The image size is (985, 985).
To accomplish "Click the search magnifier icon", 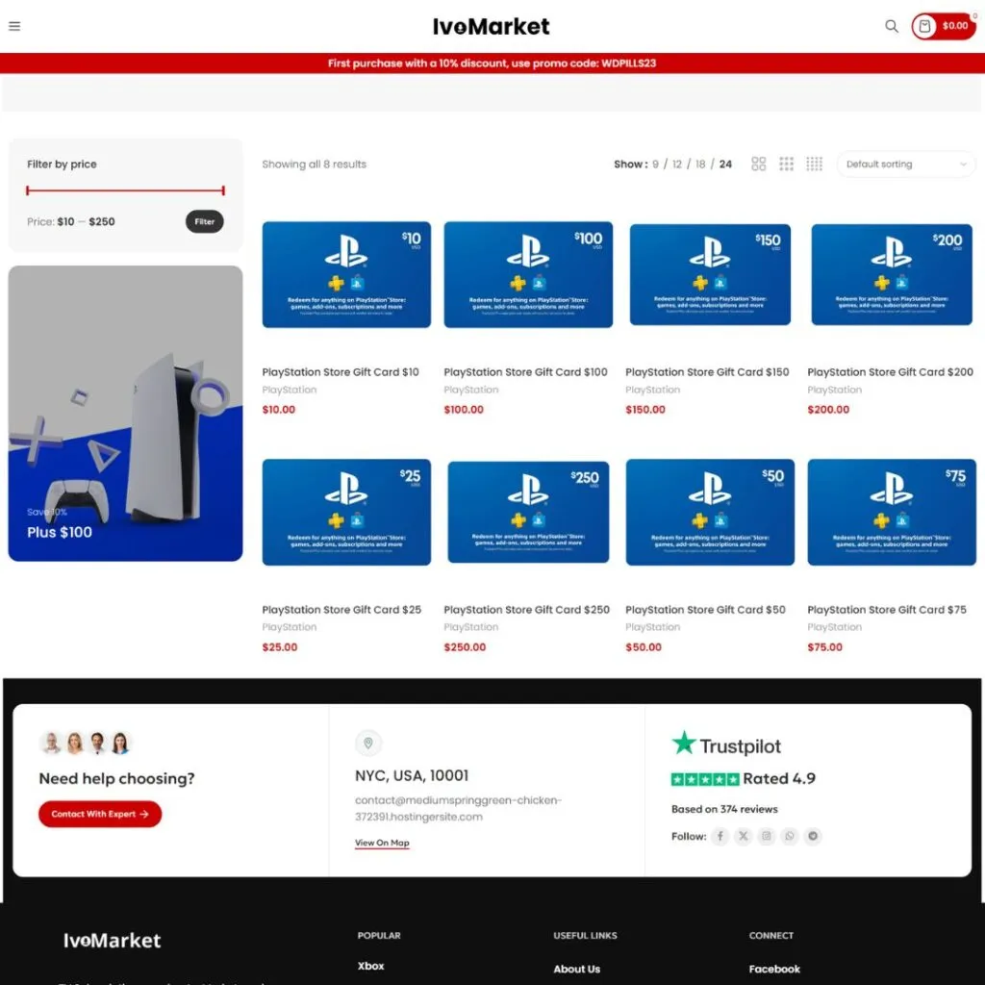I will tap(892, 26).
